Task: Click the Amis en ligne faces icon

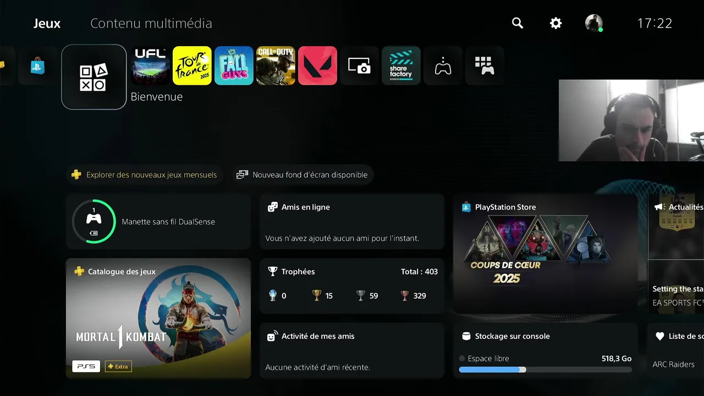Action: coord(272,207)
